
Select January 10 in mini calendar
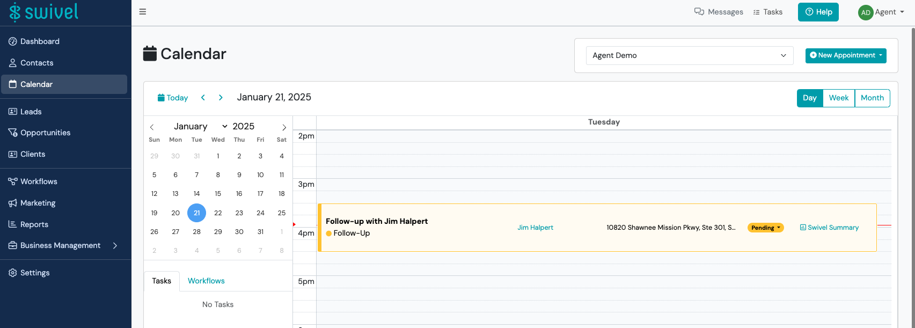pos(260,175)
